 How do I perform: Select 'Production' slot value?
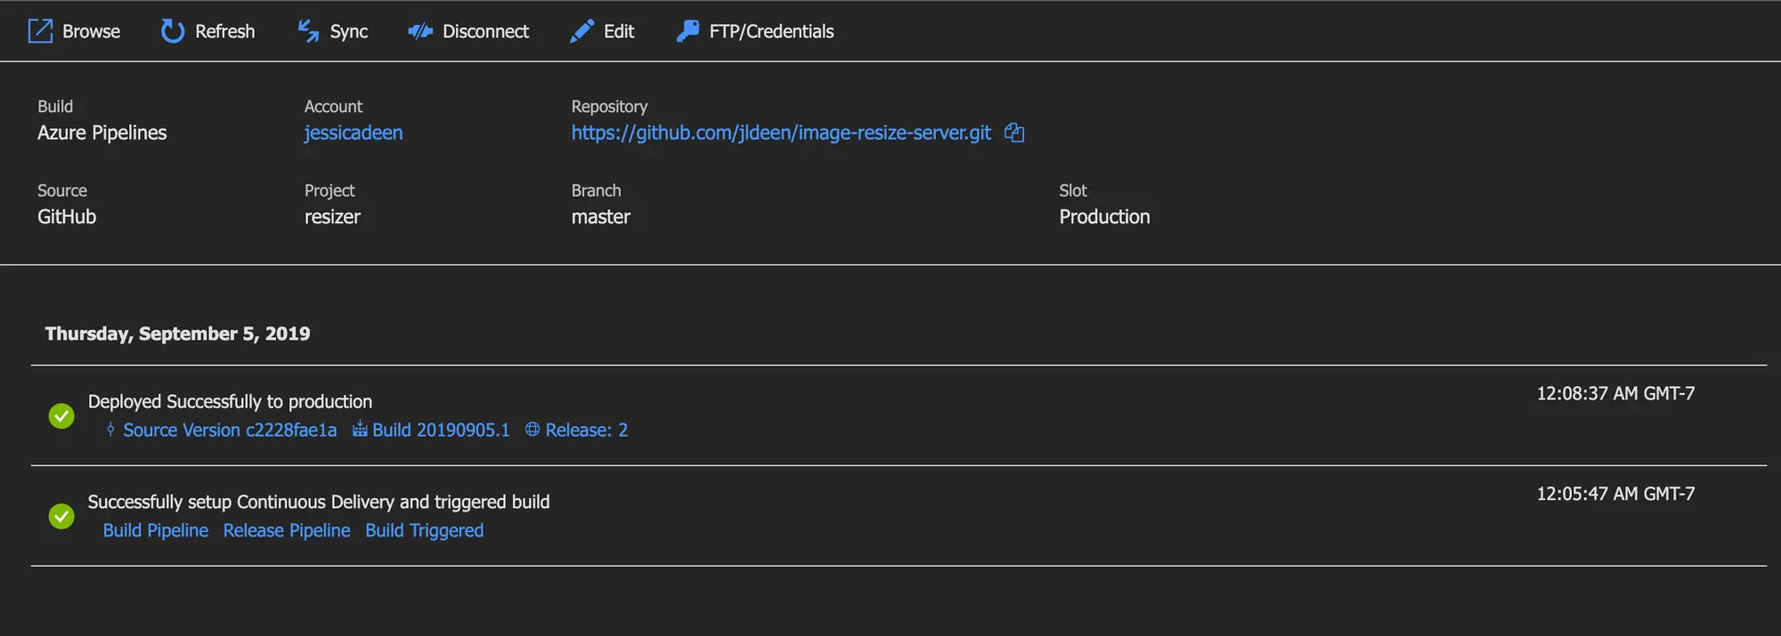point(1104,217)
